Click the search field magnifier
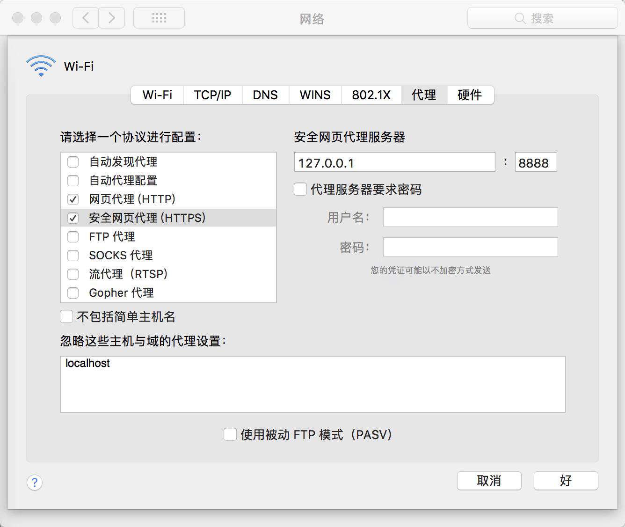The width and height of the screenshot is (625, 527). (520, 18)
